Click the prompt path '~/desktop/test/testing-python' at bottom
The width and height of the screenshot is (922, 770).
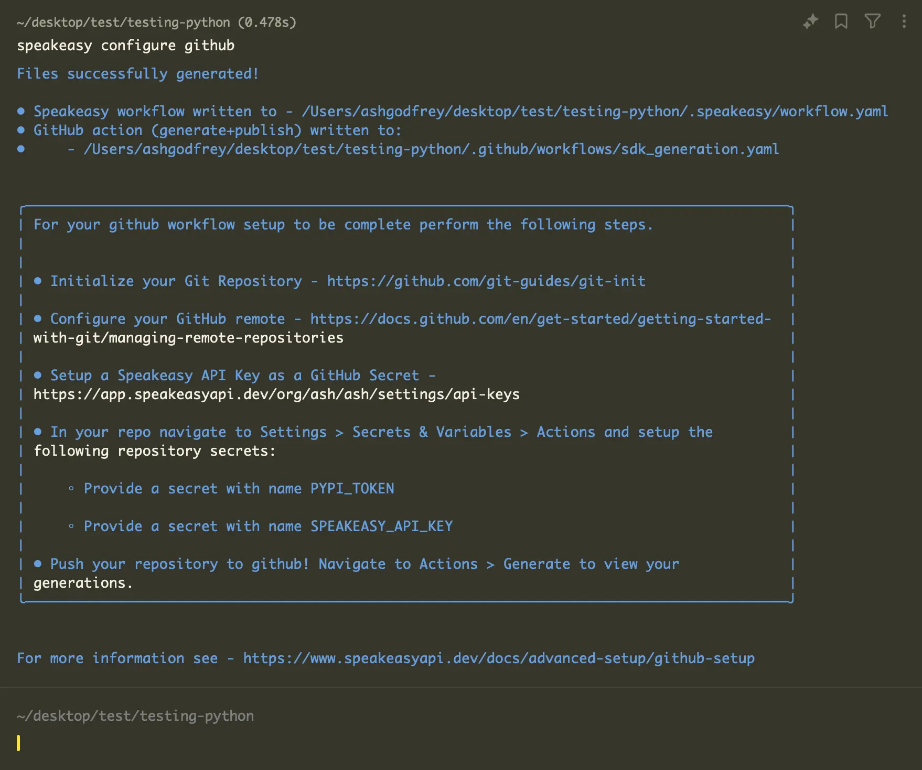[x=135, y=716]
